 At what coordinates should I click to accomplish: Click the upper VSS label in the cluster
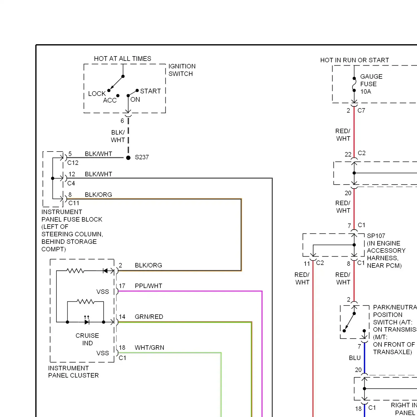[x=103, y=292]
